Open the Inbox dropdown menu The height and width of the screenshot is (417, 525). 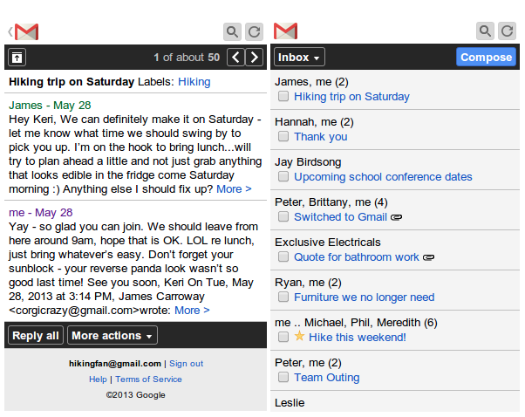click(299, 58)
